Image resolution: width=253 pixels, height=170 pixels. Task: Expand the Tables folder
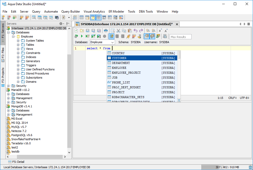pos(18,45)
